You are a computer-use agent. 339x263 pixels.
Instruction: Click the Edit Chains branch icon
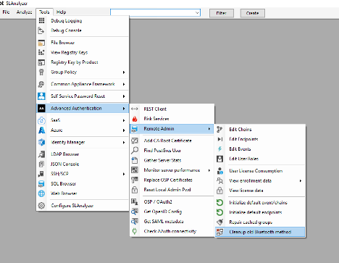219,129
